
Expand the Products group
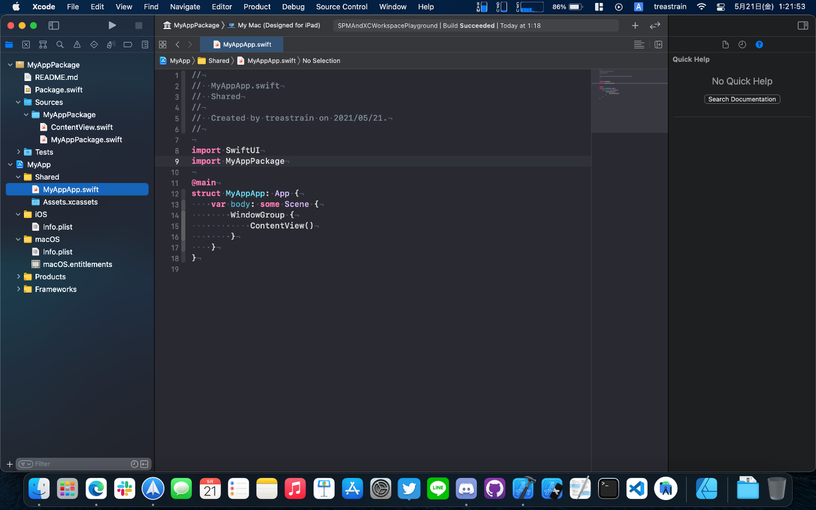tap(19, 277)
